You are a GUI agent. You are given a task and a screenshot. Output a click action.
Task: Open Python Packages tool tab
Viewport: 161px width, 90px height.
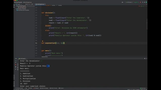coord(44,88)
